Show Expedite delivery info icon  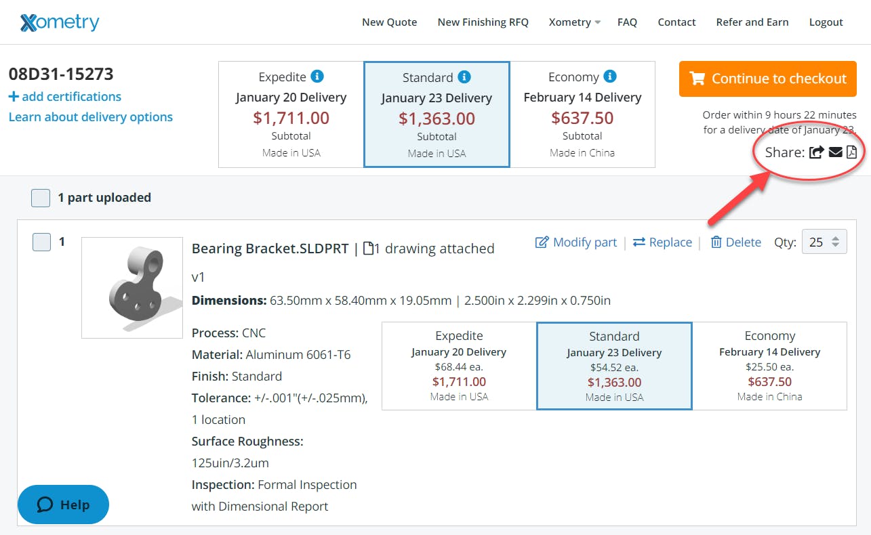317,77
